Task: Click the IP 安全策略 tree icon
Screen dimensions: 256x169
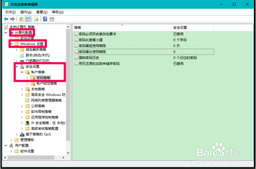Action: [28, 123]
